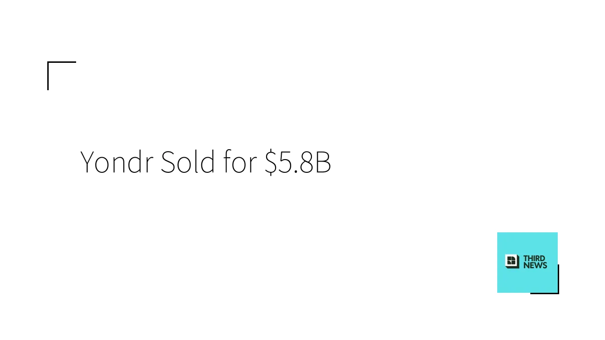Click the dollar sign in the headline
The image size is (605, 340).
pos(270,162)
